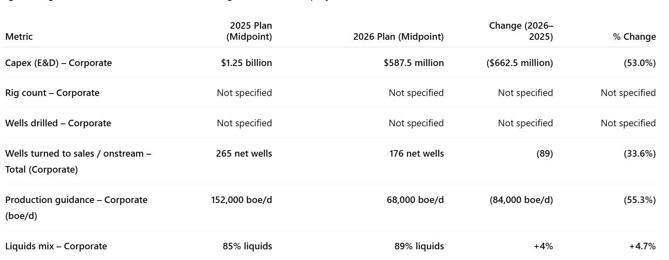
Task: Select the Wells drilled – Corporate row label
Action: tap(58, 123)
